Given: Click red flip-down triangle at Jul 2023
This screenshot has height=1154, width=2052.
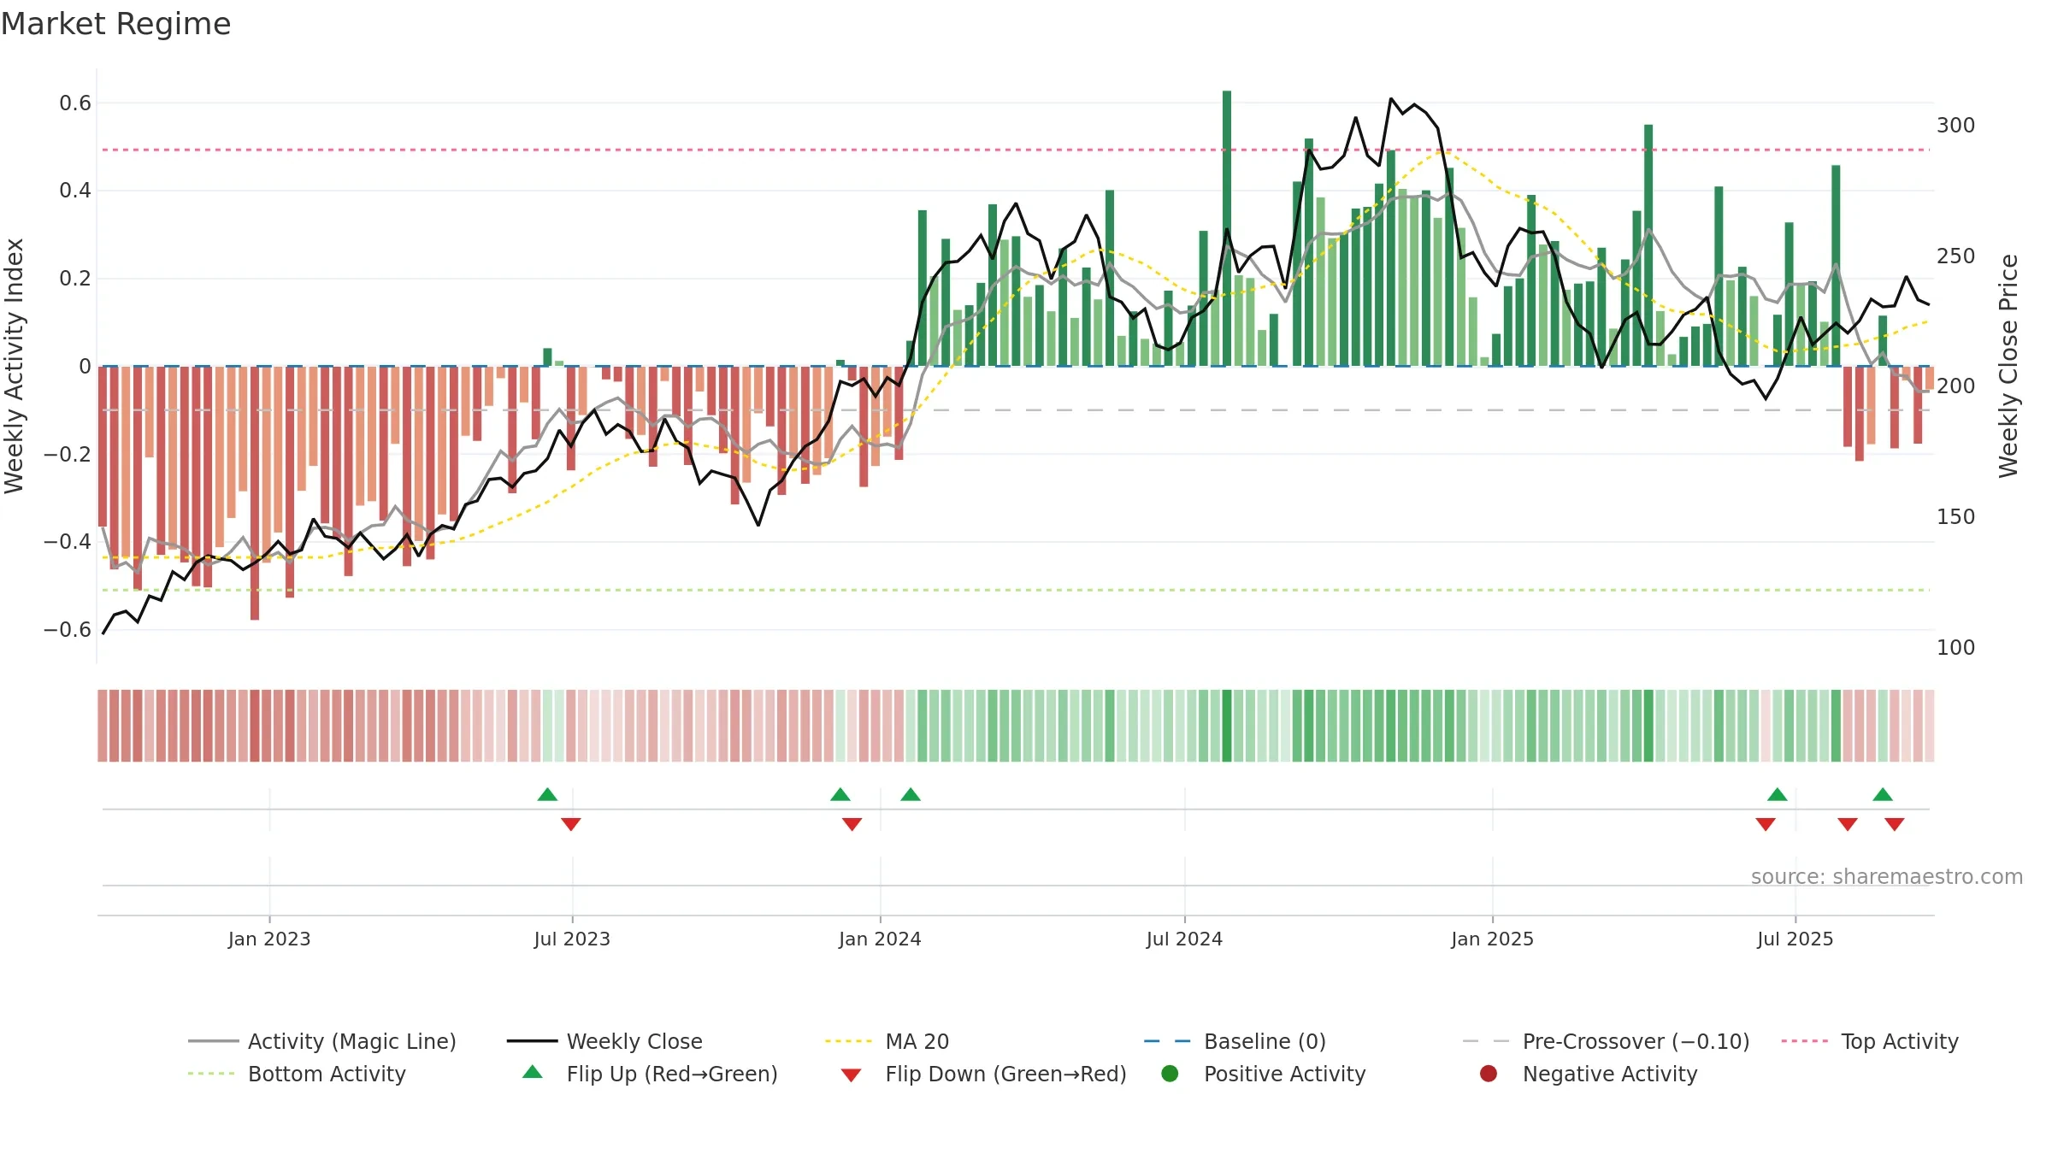Looking at the screenshot, I should click(x=571, y=824).
